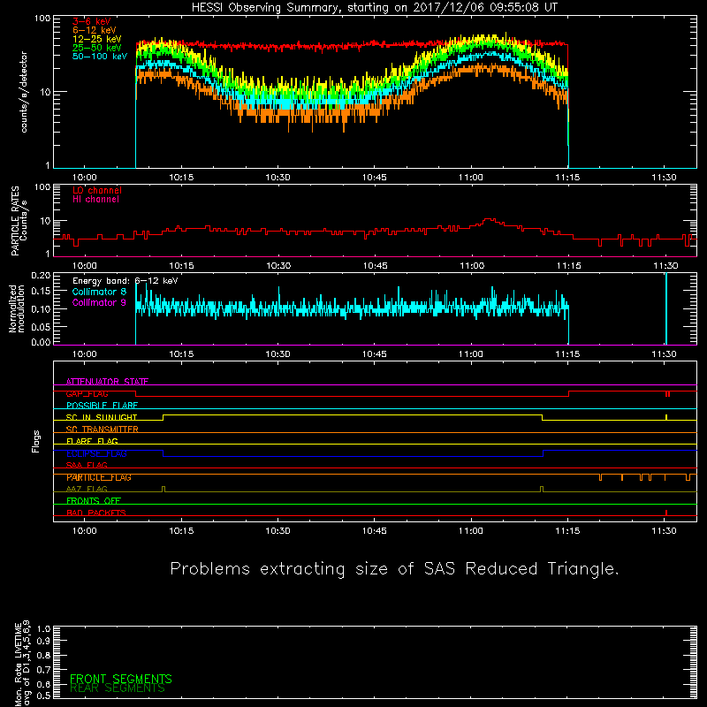Click the SAA_FLAG label
This screenshot has width=707, height=707.
tap(87, 465)
